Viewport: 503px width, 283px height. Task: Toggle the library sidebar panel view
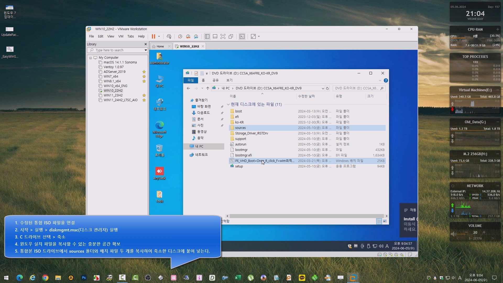coord(207,36)
